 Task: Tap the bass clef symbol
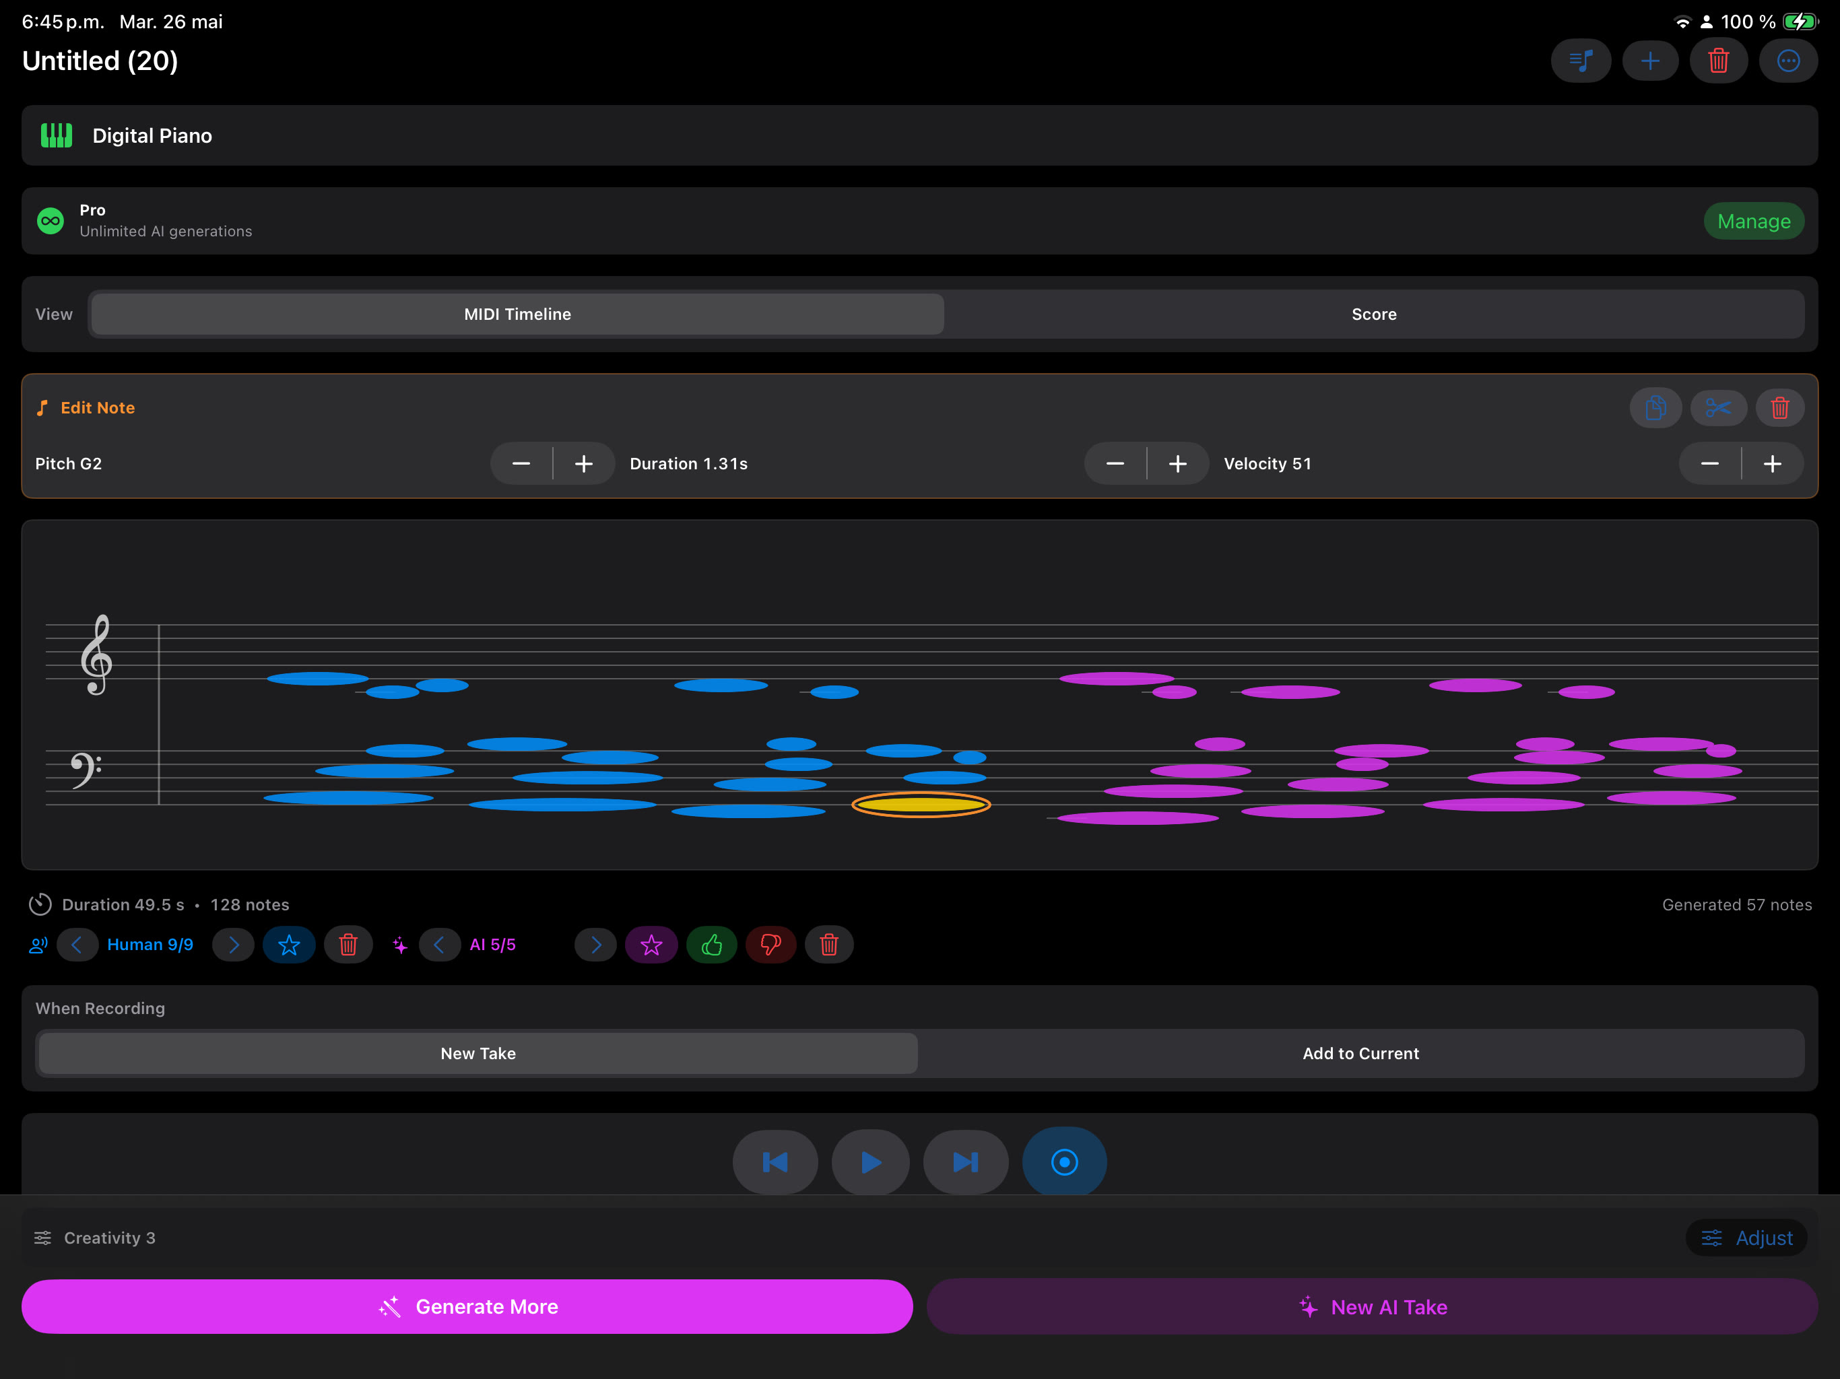pos(86,771)
